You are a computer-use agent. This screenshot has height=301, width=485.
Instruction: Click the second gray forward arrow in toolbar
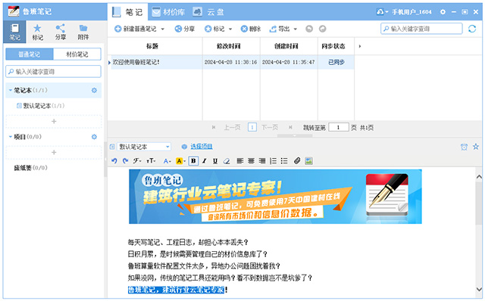coord(322,29)
